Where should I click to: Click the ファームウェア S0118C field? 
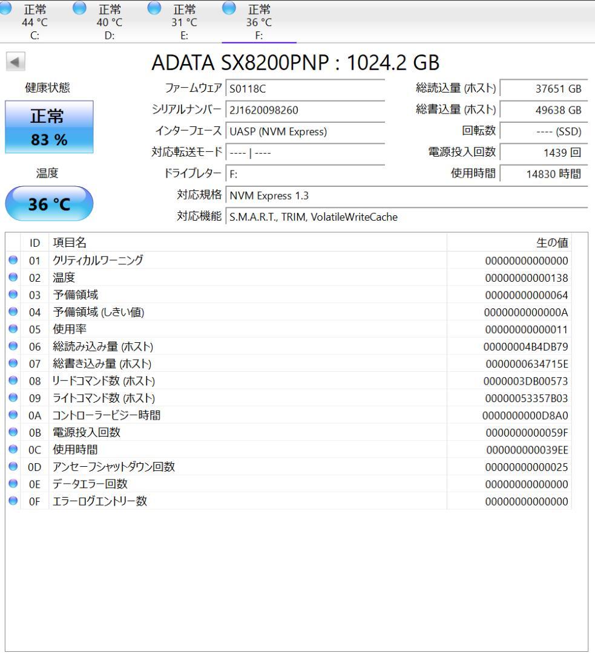[x=306, y=90]
